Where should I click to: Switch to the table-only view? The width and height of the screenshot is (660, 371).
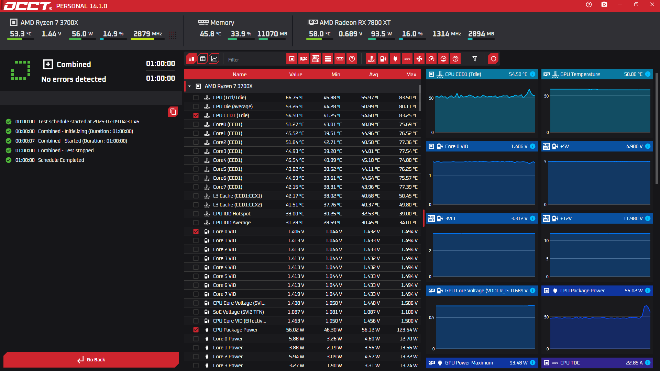tap(203, 59)
